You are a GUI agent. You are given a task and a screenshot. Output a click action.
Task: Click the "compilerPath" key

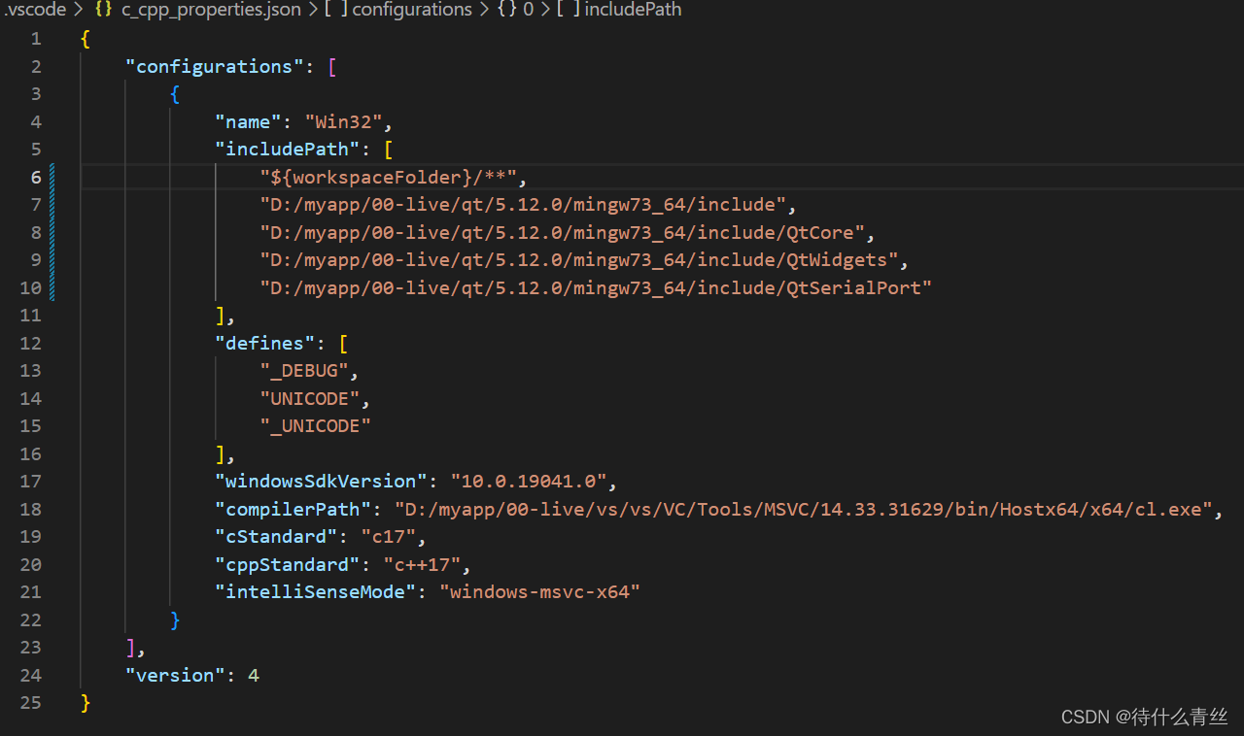tap(294, 509)
